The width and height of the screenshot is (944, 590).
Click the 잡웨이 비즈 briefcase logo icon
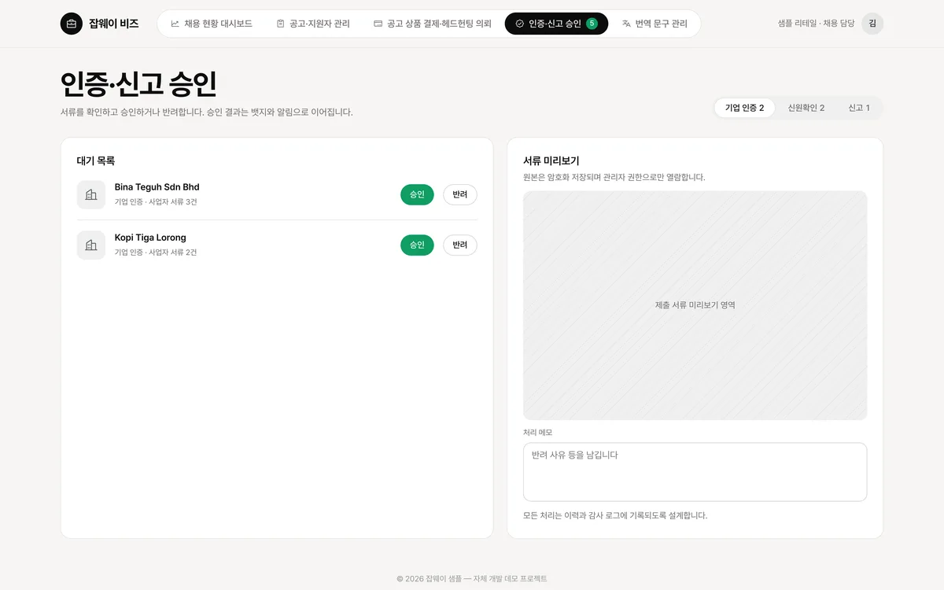pos(72,24)
